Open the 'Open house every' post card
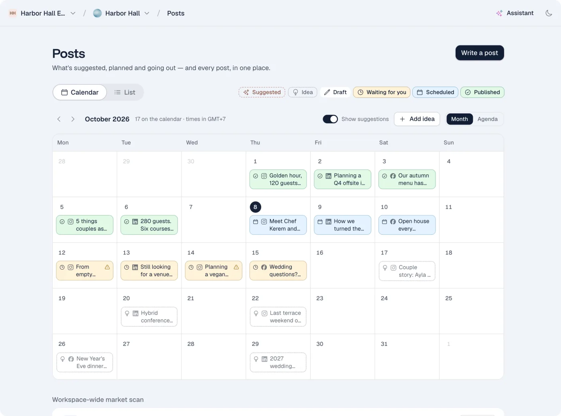This screenshot has height=416, width=561. (407, 225)
